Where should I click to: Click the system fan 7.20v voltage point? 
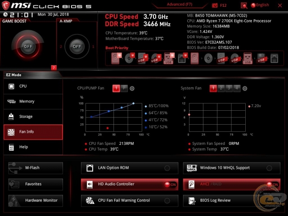[x=189, y=115]
